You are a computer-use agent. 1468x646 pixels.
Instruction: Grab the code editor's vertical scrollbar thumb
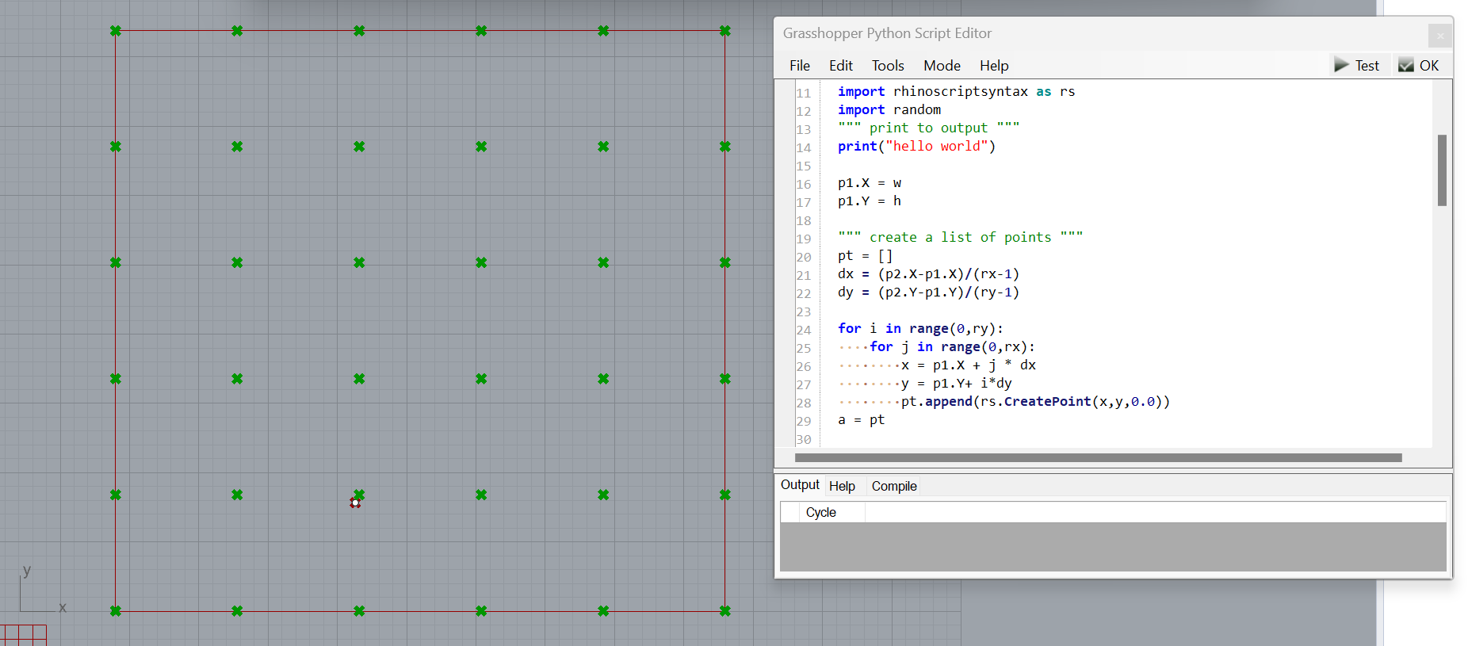pyautogui.click(x=1442, y=170)
